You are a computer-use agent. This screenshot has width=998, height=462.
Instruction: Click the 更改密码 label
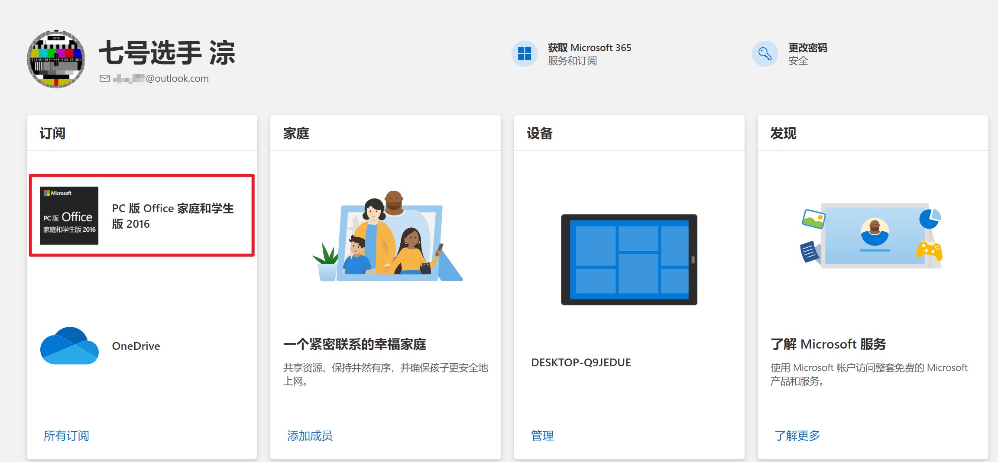click(x=807, y=48)
